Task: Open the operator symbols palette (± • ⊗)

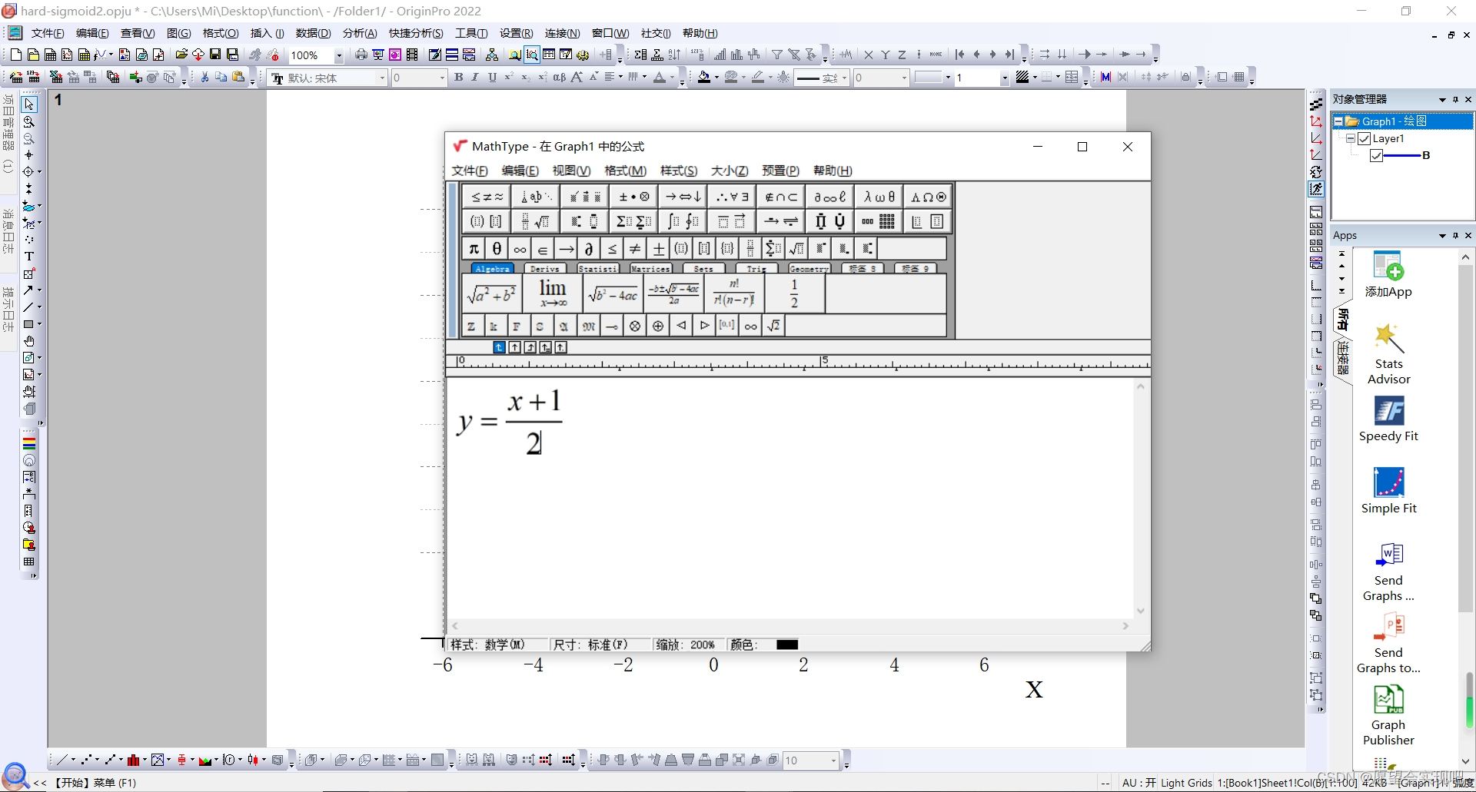Action: 634,197
